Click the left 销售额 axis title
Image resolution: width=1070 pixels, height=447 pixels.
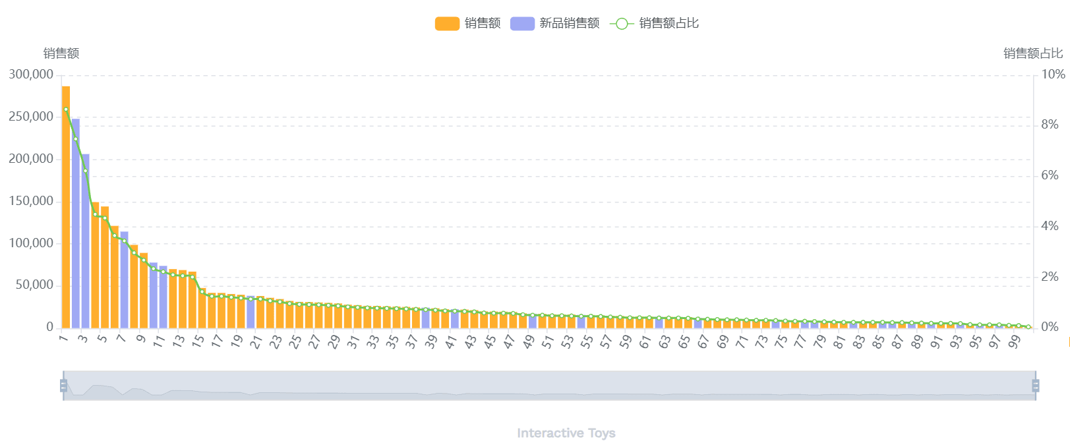coord(61,53)
